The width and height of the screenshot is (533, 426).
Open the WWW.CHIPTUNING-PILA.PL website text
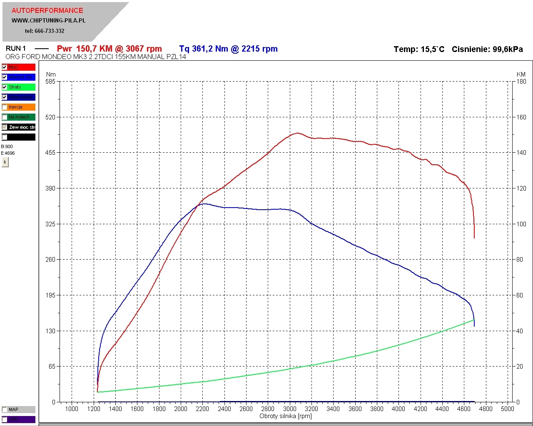pos(48,20)
